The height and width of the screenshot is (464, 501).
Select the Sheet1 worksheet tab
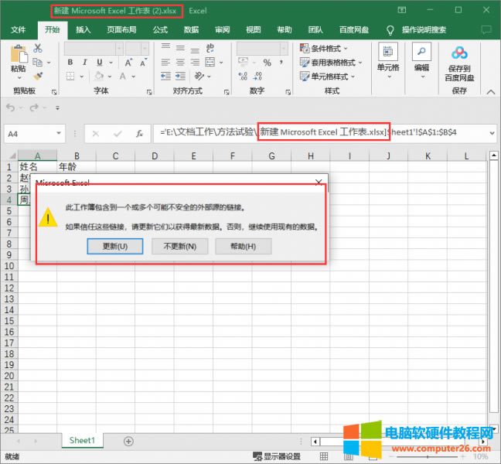pos(82,441)
